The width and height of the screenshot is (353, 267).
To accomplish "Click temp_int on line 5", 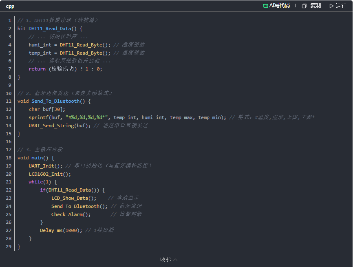I will coord(40,53).
